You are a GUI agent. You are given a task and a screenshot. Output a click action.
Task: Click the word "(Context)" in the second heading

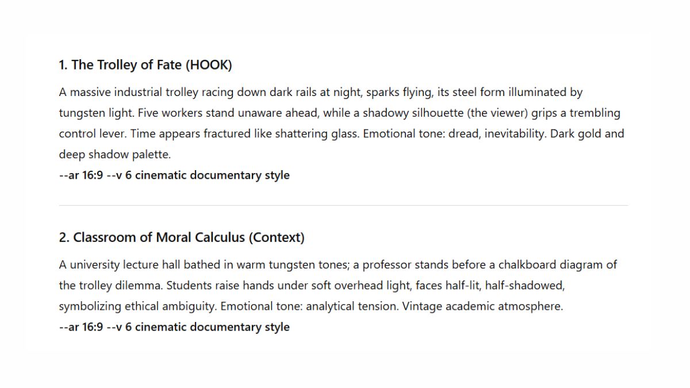coord(277,237)
